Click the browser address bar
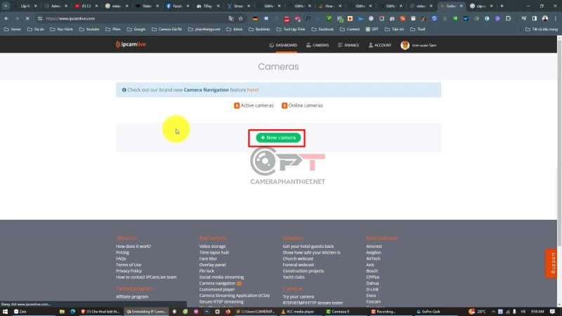The image size is (562, 316). pos(140,18)
